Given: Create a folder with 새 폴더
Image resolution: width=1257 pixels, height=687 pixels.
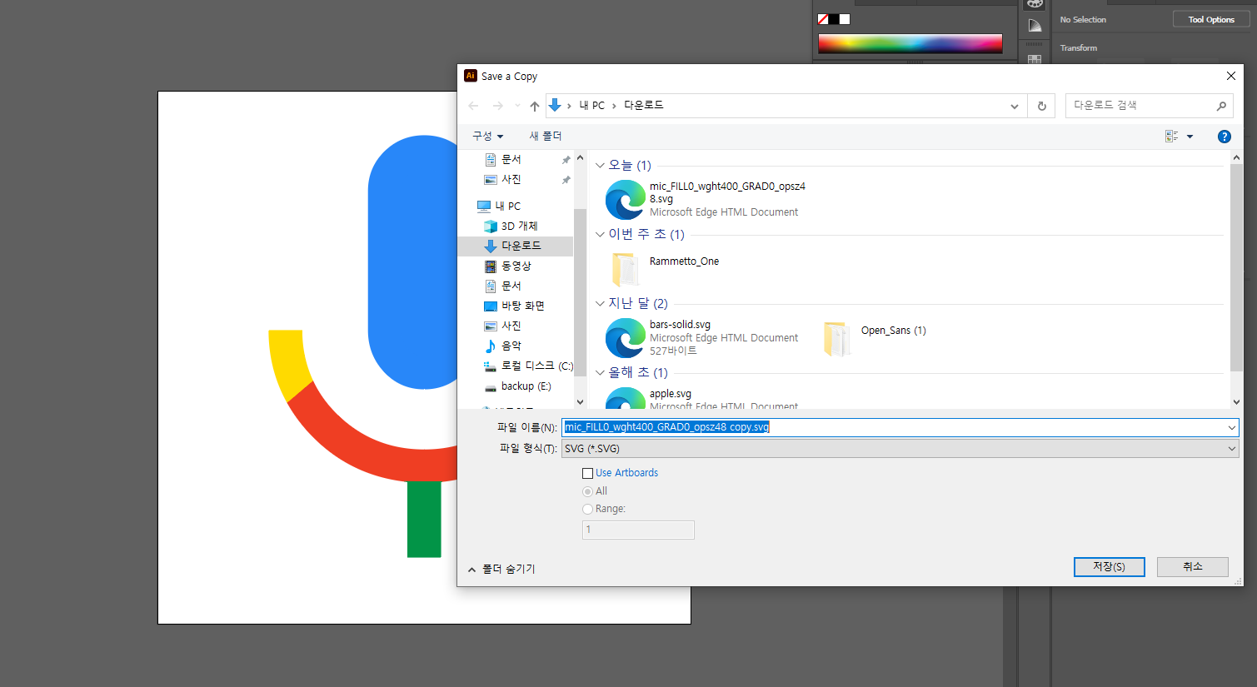Looking at the screenshot, I should point(545,136).
